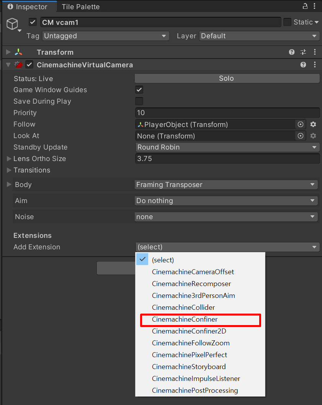
Task: Expand the Lens Ortho Size foldout
Action: [9, 159]
